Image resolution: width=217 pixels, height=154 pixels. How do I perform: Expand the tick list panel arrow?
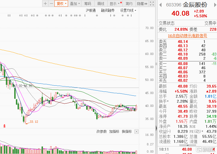click(x=188, y=145)
